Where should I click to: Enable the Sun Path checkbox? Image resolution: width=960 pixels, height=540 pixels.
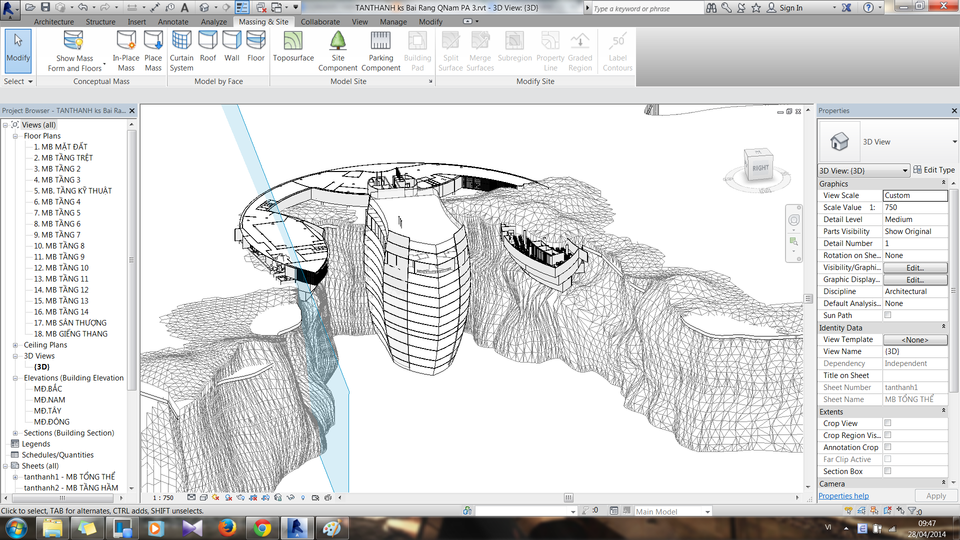[887, 315]
